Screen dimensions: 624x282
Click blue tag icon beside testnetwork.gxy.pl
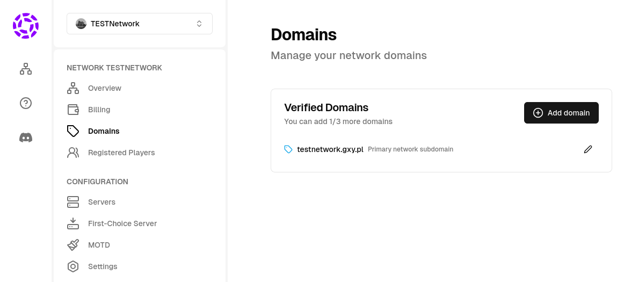(288, 149)
